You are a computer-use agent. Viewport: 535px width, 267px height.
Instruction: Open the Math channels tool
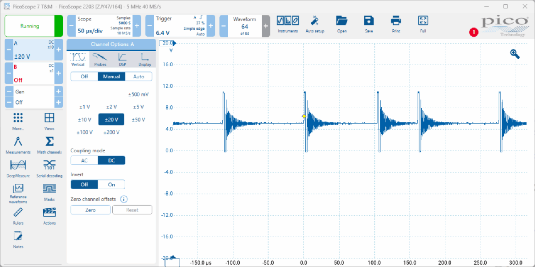tap(49, 144)
